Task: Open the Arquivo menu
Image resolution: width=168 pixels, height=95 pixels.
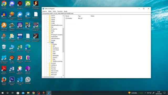Action: point(45,11)
